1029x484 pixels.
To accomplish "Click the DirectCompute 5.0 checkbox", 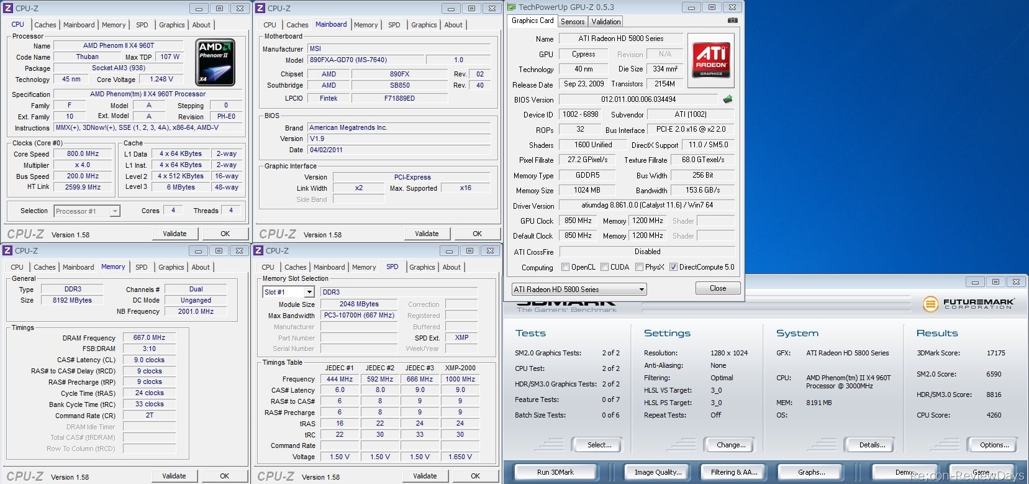I will click(x=673, y=267).
